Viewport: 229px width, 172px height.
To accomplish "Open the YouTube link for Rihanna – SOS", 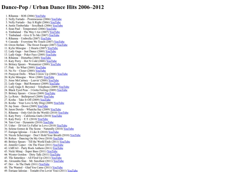I will pyautogui.click(x=40, y=16).
